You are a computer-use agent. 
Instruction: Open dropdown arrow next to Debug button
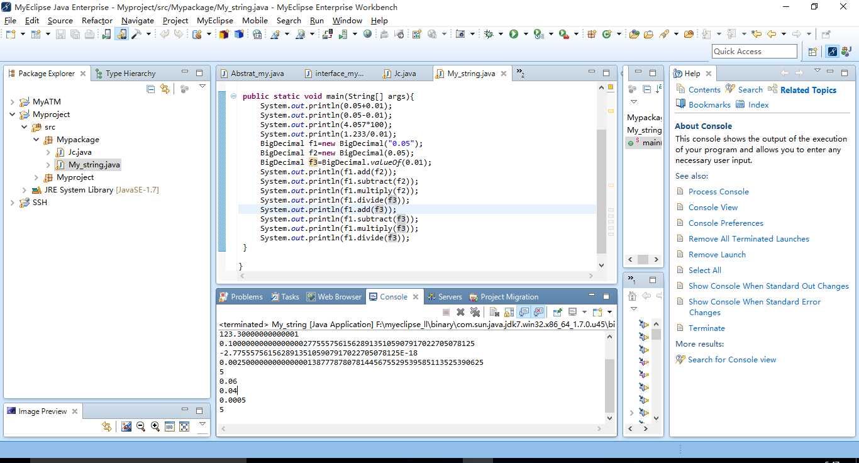pos(501,34)
